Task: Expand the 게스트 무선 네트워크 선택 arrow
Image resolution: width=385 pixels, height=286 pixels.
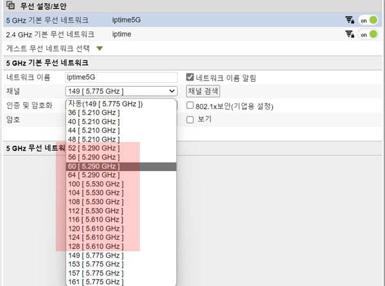Action: pyautogui.click(x=99, y=48)
